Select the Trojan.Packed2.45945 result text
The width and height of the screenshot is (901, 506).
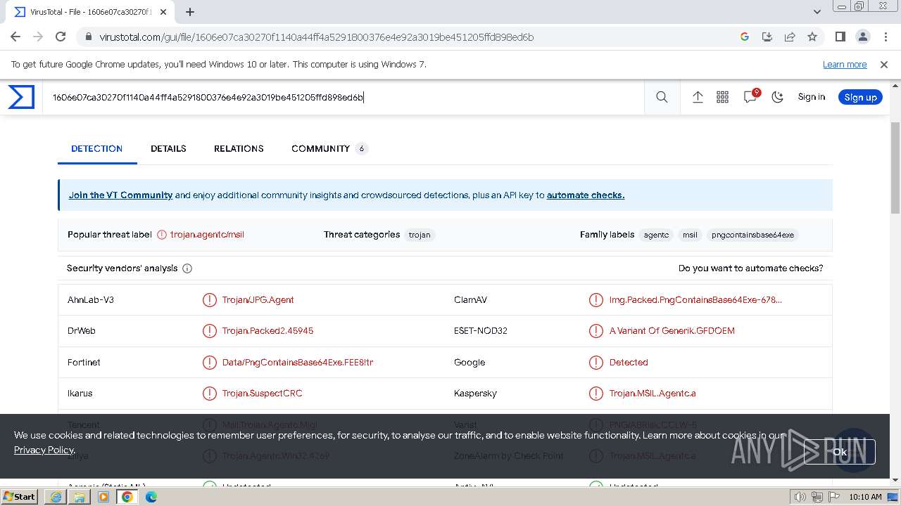click(x=267, y=331)
